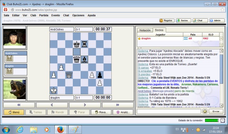Image resolution: width=228 pixels, height=134 pixels.
Task: Select the Socios tab
Action: pos(159,30)
